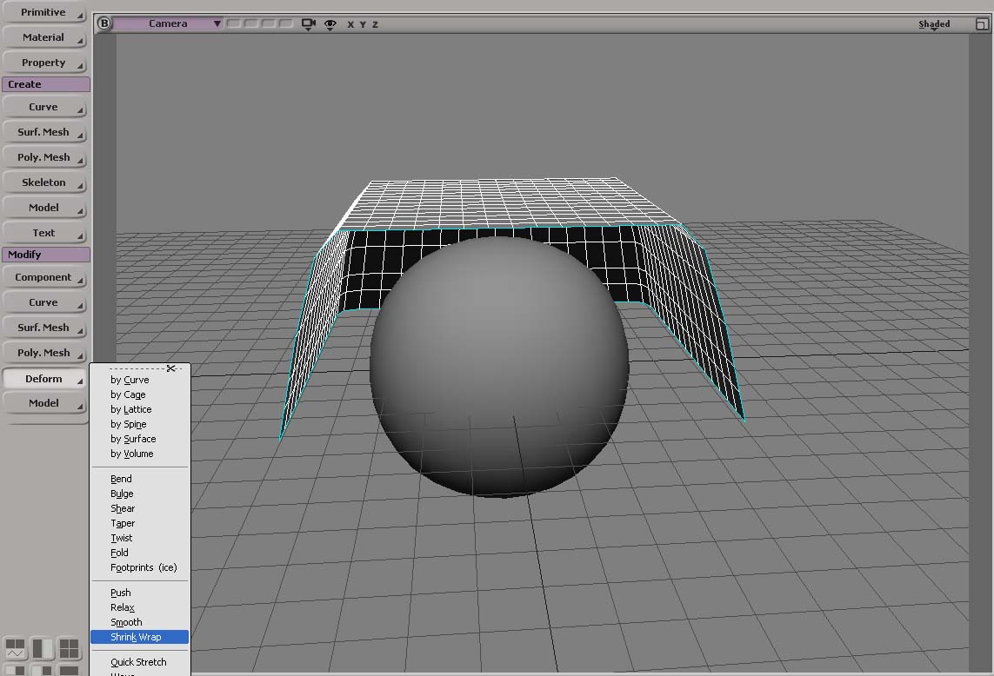Open Create section Curve menu
The image size is (994, 676).
tap(43, 107)
